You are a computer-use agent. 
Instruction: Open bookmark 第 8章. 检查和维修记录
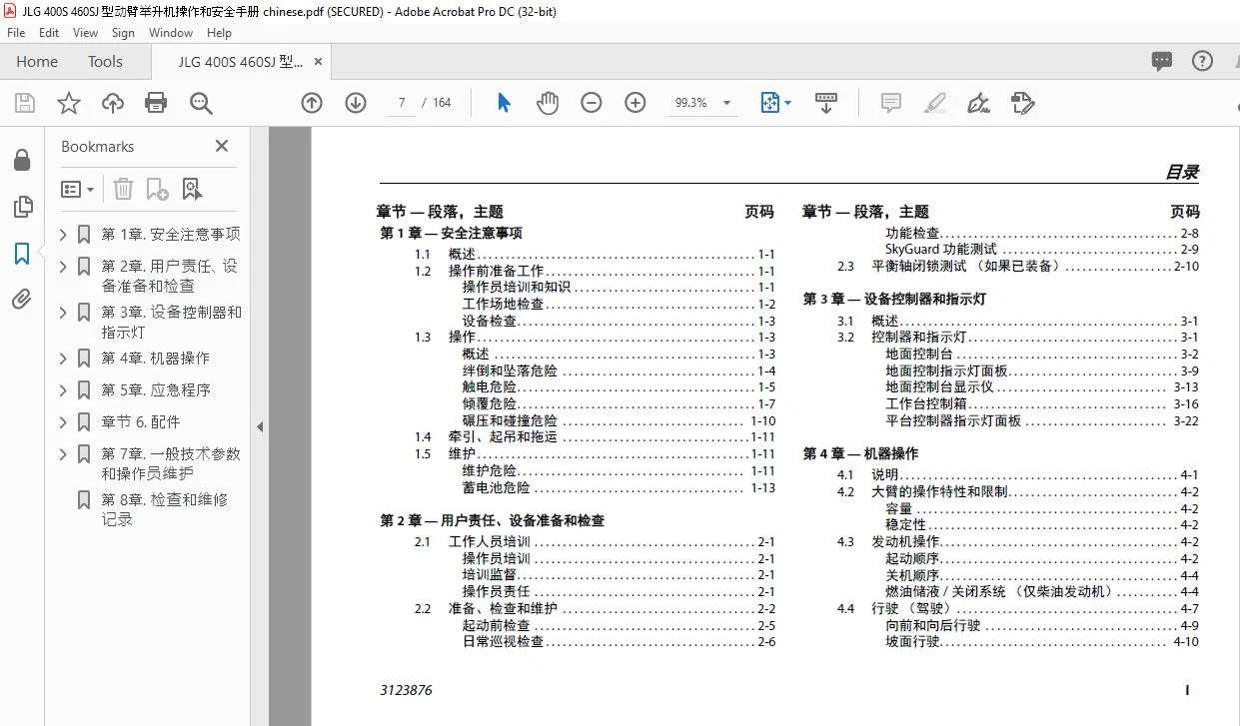165,509
